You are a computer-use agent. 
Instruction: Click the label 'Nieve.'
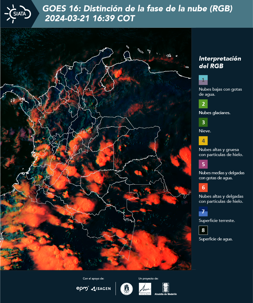pos(205,131)
